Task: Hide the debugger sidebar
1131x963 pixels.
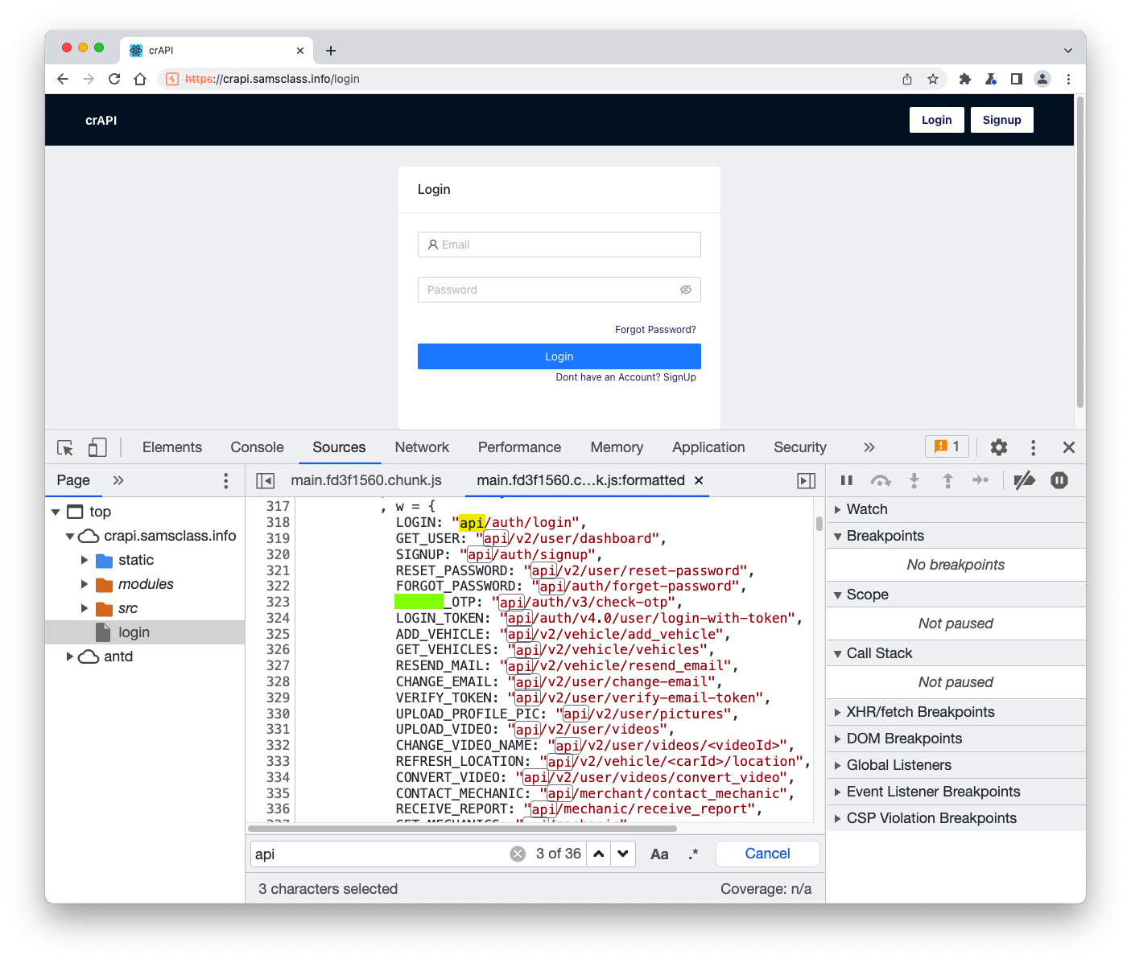Action: 806,480
